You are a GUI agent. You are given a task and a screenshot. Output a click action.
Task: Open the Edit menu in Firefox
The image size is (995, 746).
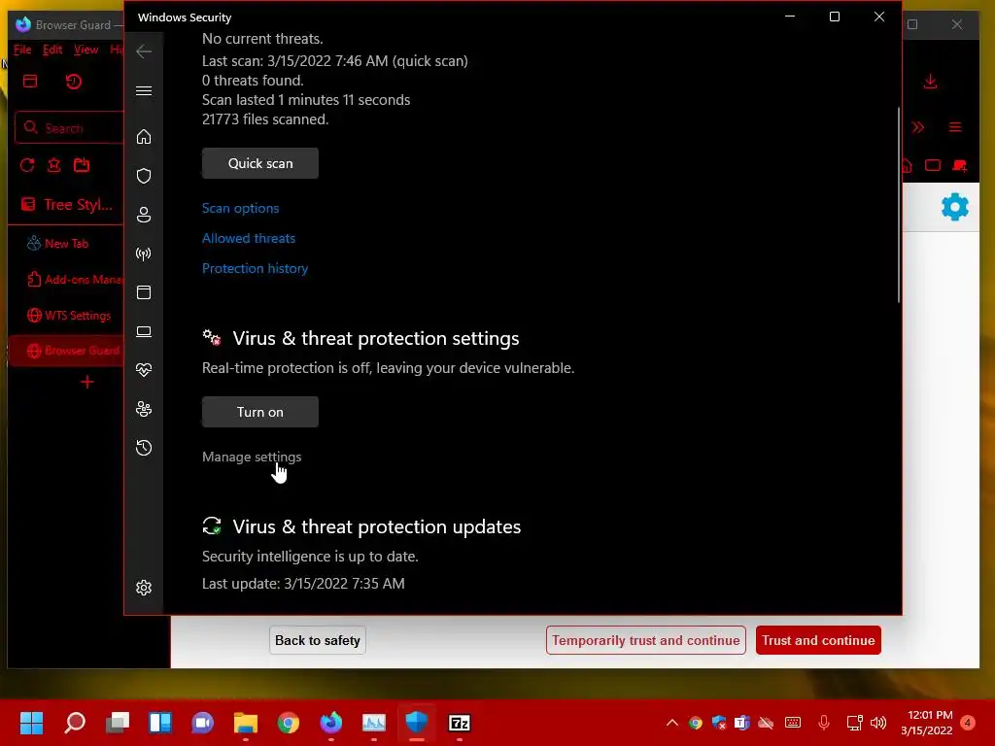coord(52,50)
